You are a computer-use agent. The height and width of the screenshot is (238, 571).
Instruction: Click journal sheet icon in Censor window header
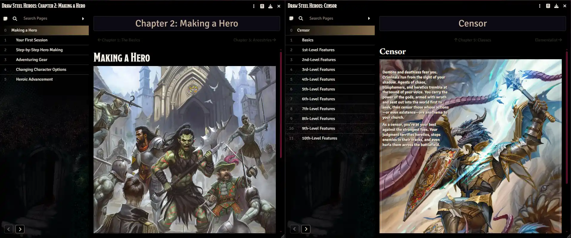pyautogui.click(x=548, y=6)
